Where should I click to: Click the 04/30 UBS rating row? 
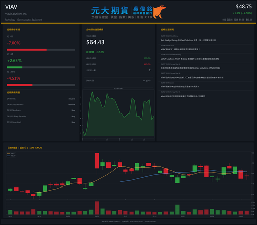41,99
